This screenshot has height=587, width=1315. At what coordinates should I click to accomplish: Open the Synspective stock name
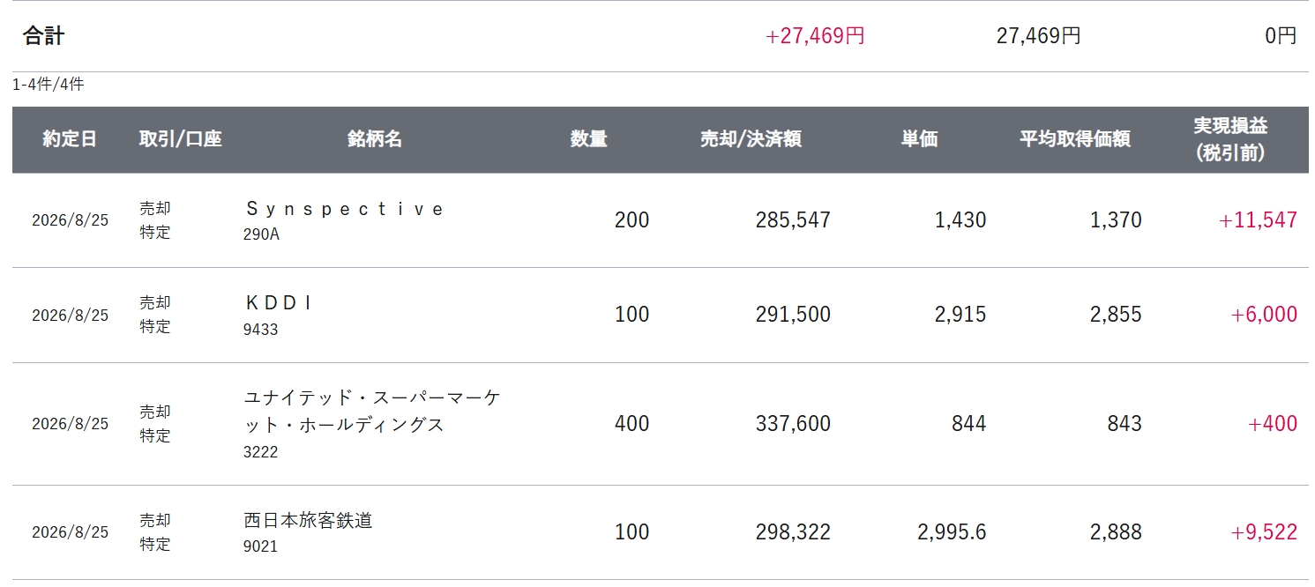pyautogui.click(x=344, y=209)
